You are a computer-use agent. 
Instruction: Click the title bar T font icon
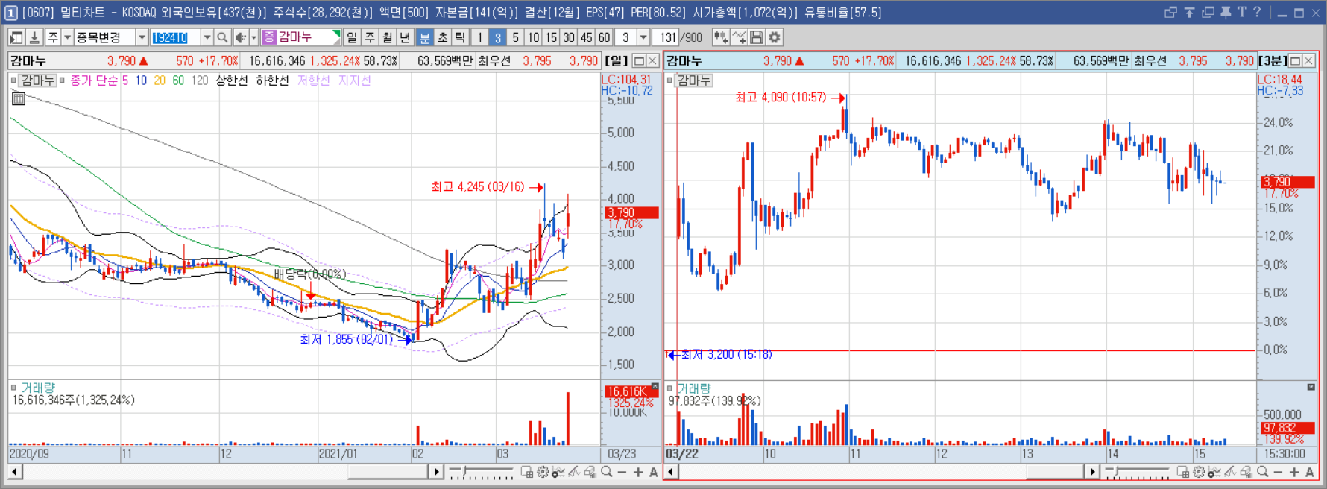[1241, 13]
